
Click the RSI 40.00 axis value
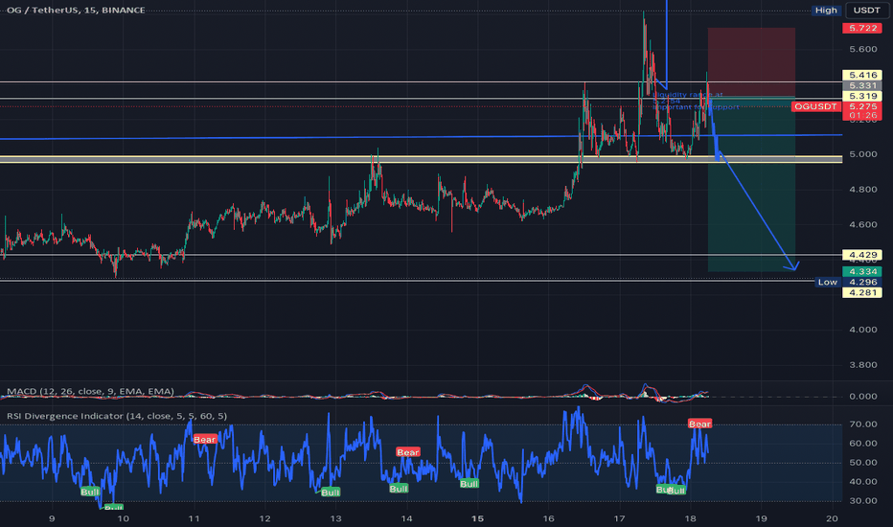862,482
